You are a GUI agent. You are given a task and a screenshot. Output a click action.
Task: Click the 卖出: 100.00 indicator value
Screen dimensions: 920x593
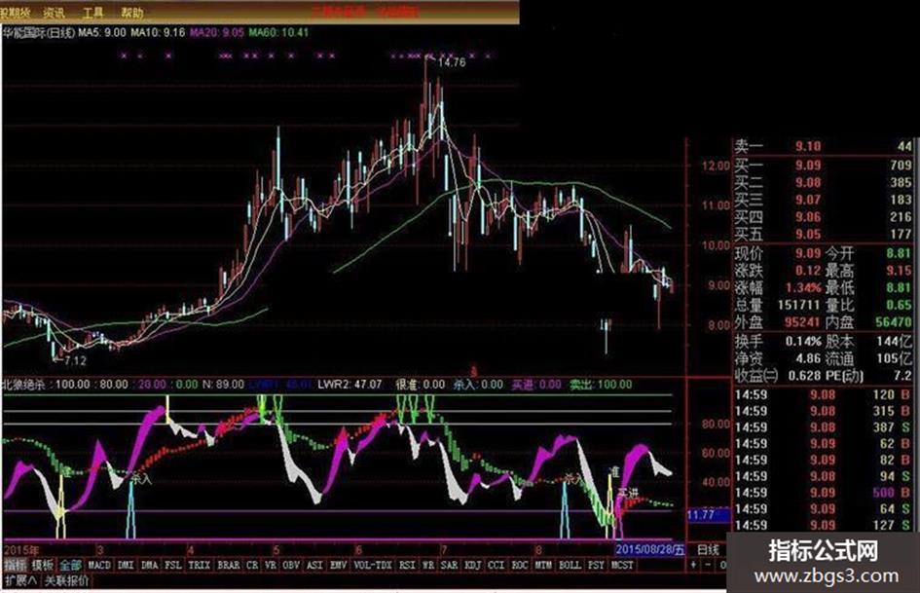(601, 385)
